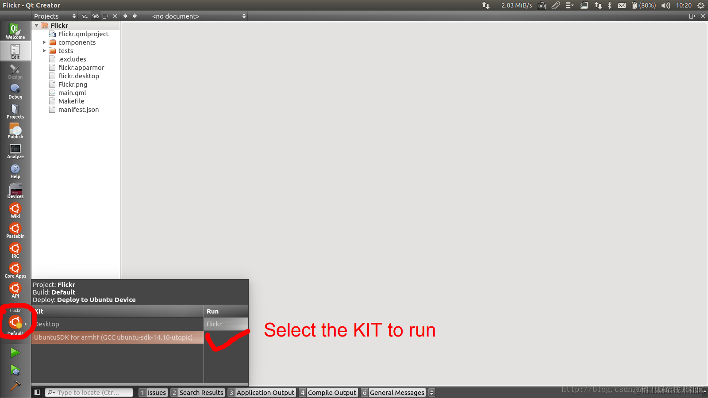708x398 pixels.
Task: Switch to Edit mode
Action: tap(15, 51)
